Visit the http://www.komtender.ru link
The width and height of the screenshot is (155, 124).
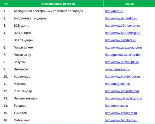coord(122,77)
